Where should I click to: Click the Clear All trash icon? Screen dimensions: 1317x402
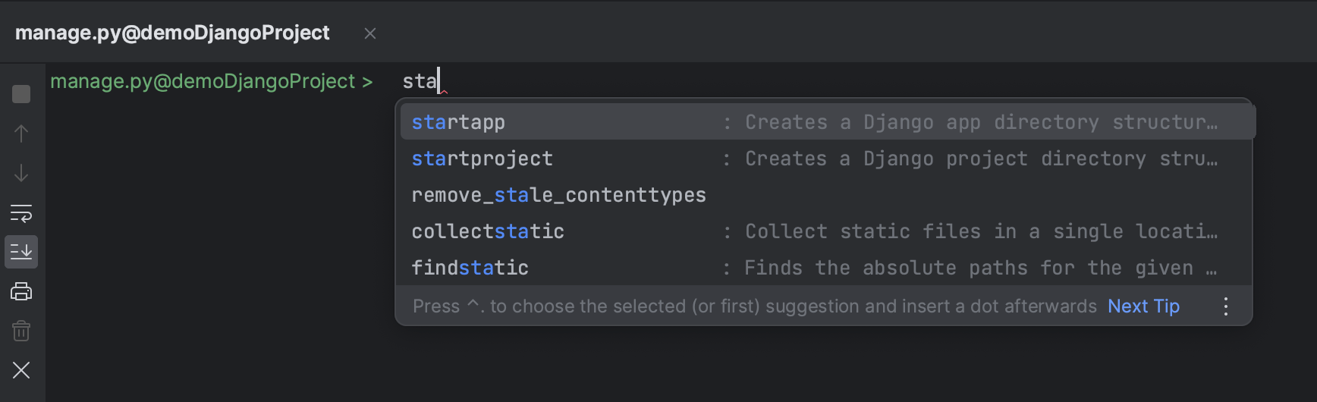click(21, 331)
